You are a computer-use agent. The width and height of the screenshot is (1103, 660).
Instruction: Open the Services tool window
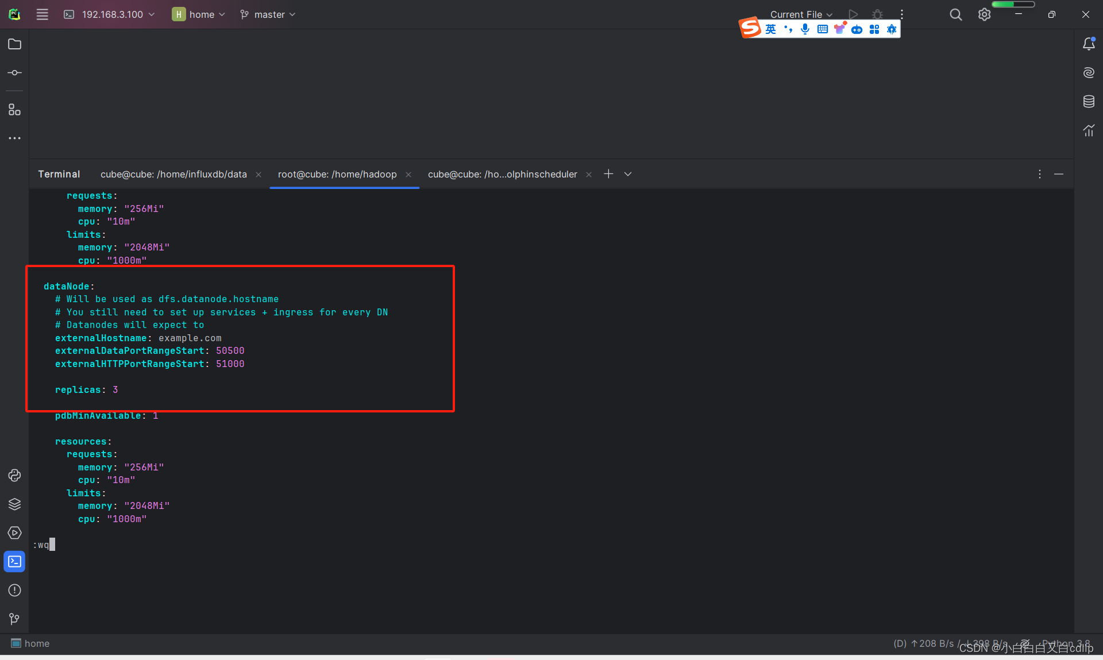[x=14, y=532]
